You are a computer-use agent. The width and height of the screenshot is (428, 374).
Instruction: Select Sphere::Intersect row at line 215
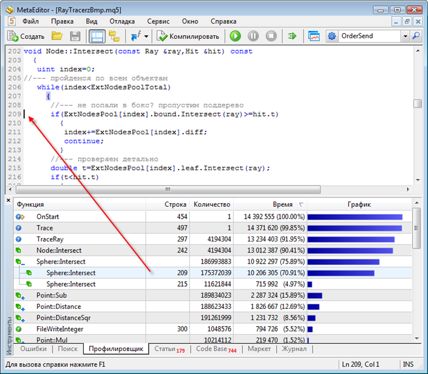tap(213, 284)
